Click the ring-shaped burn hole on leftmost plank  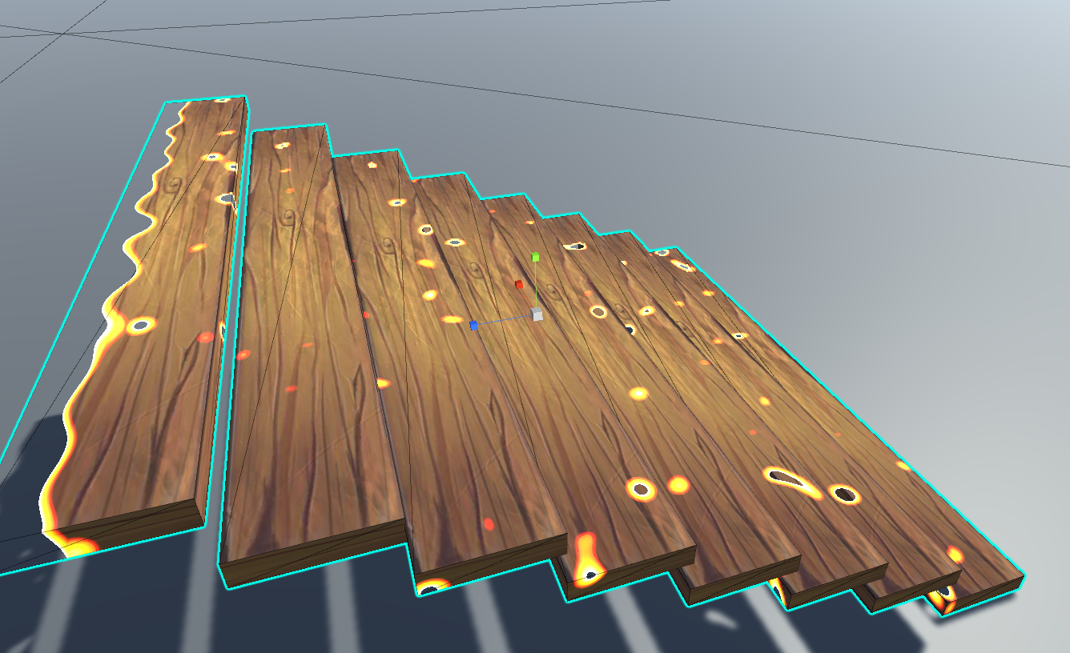click(x=141, y=325)
